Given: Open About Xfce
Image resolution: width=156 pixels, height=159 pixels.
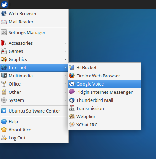Looking at the screenshot, I should pyautogui.click(x=34, y=130).
